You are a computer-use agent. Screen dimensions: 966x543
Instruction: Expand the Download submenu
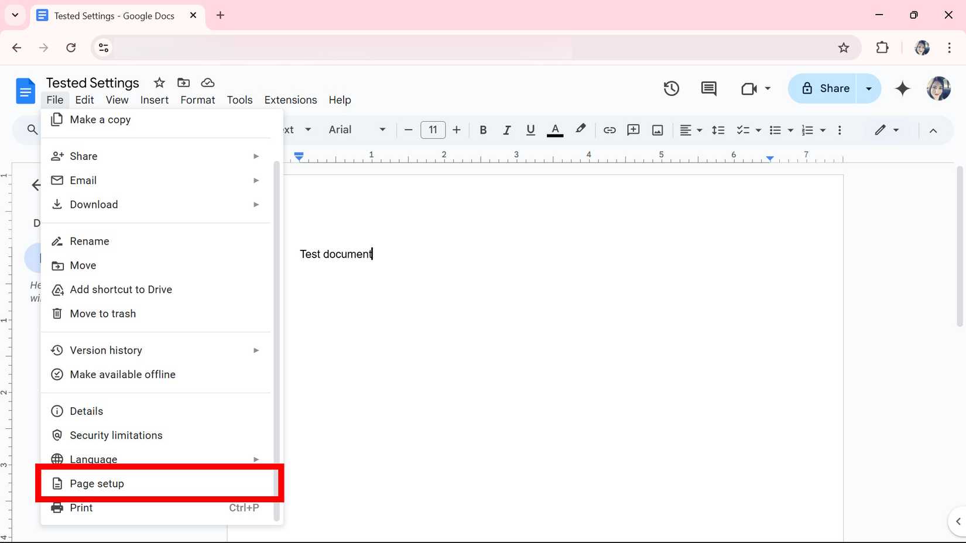pos(94,204)
